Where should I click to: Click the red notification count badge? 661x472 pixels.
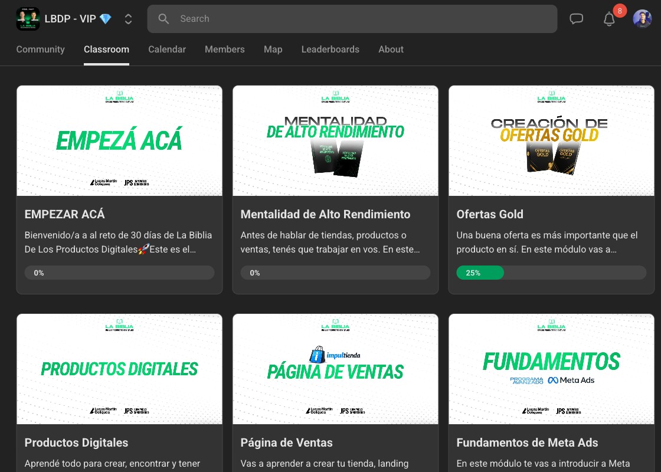tap(620, 11)
